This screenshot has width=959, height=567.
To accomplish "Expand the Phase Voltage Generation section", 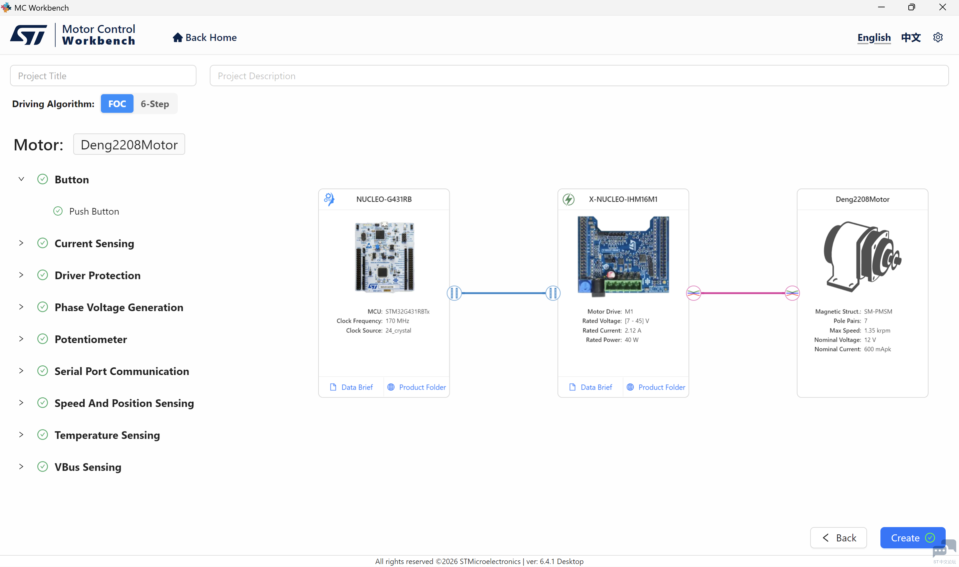I will (x=21, y=307).
